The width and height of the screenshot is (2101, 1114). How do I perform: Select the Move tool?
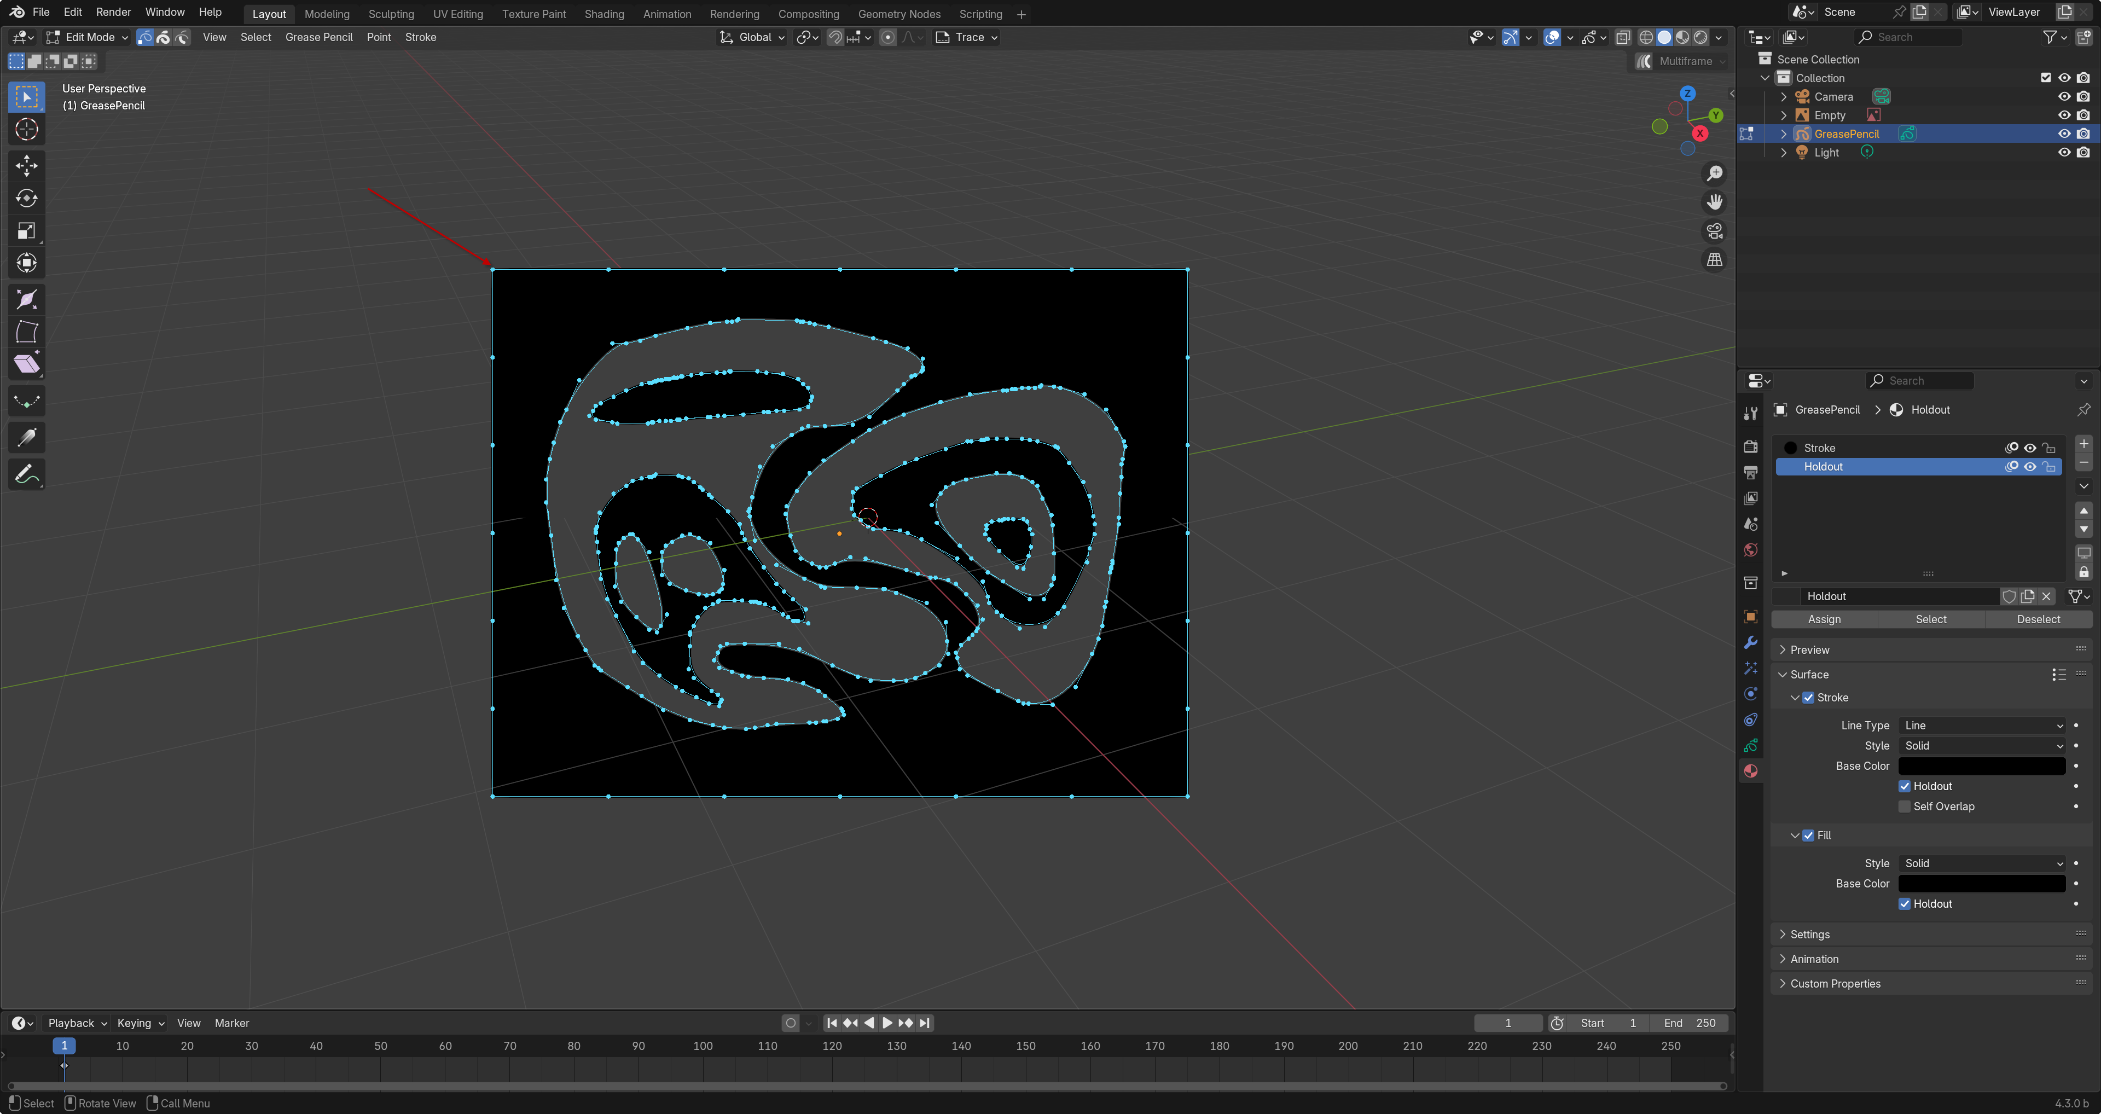26,166
